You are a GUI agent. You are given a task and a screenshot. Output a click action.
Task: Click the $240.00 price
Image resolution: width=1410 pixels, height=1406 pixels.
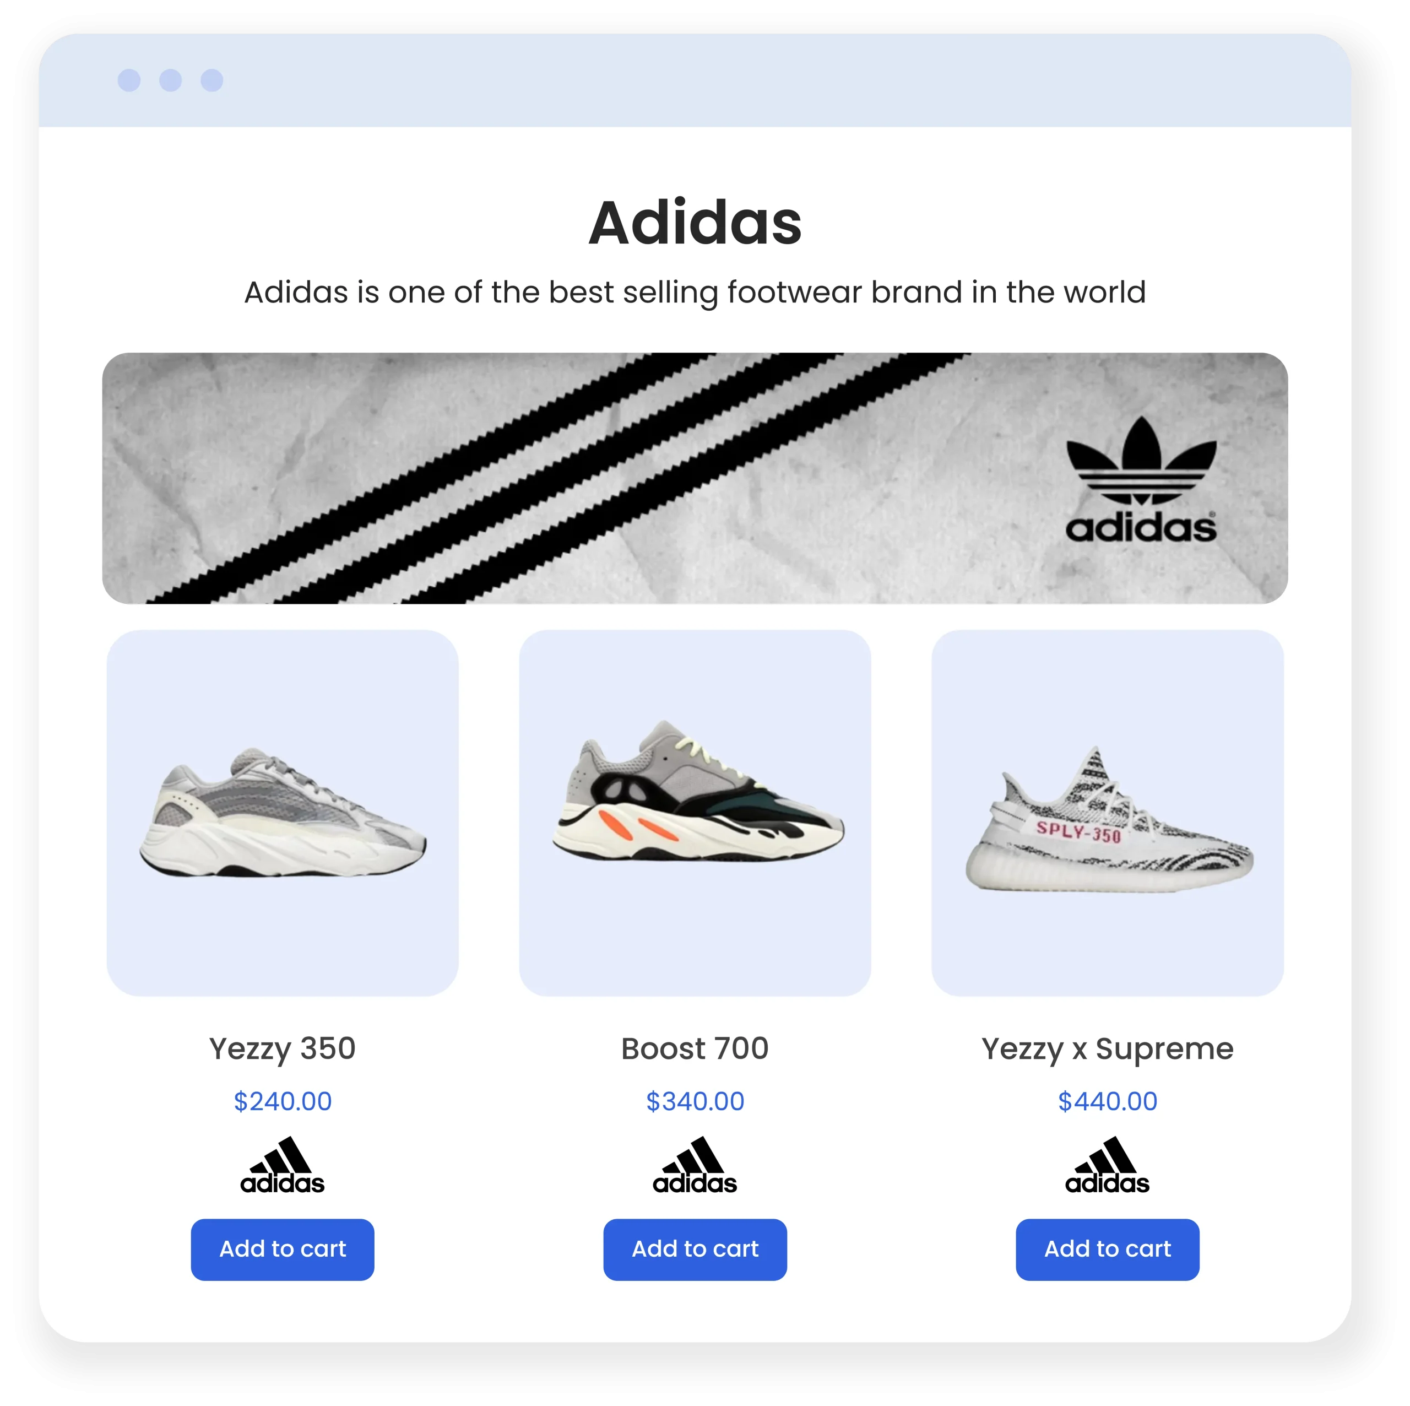click(x=283, y=1101)
